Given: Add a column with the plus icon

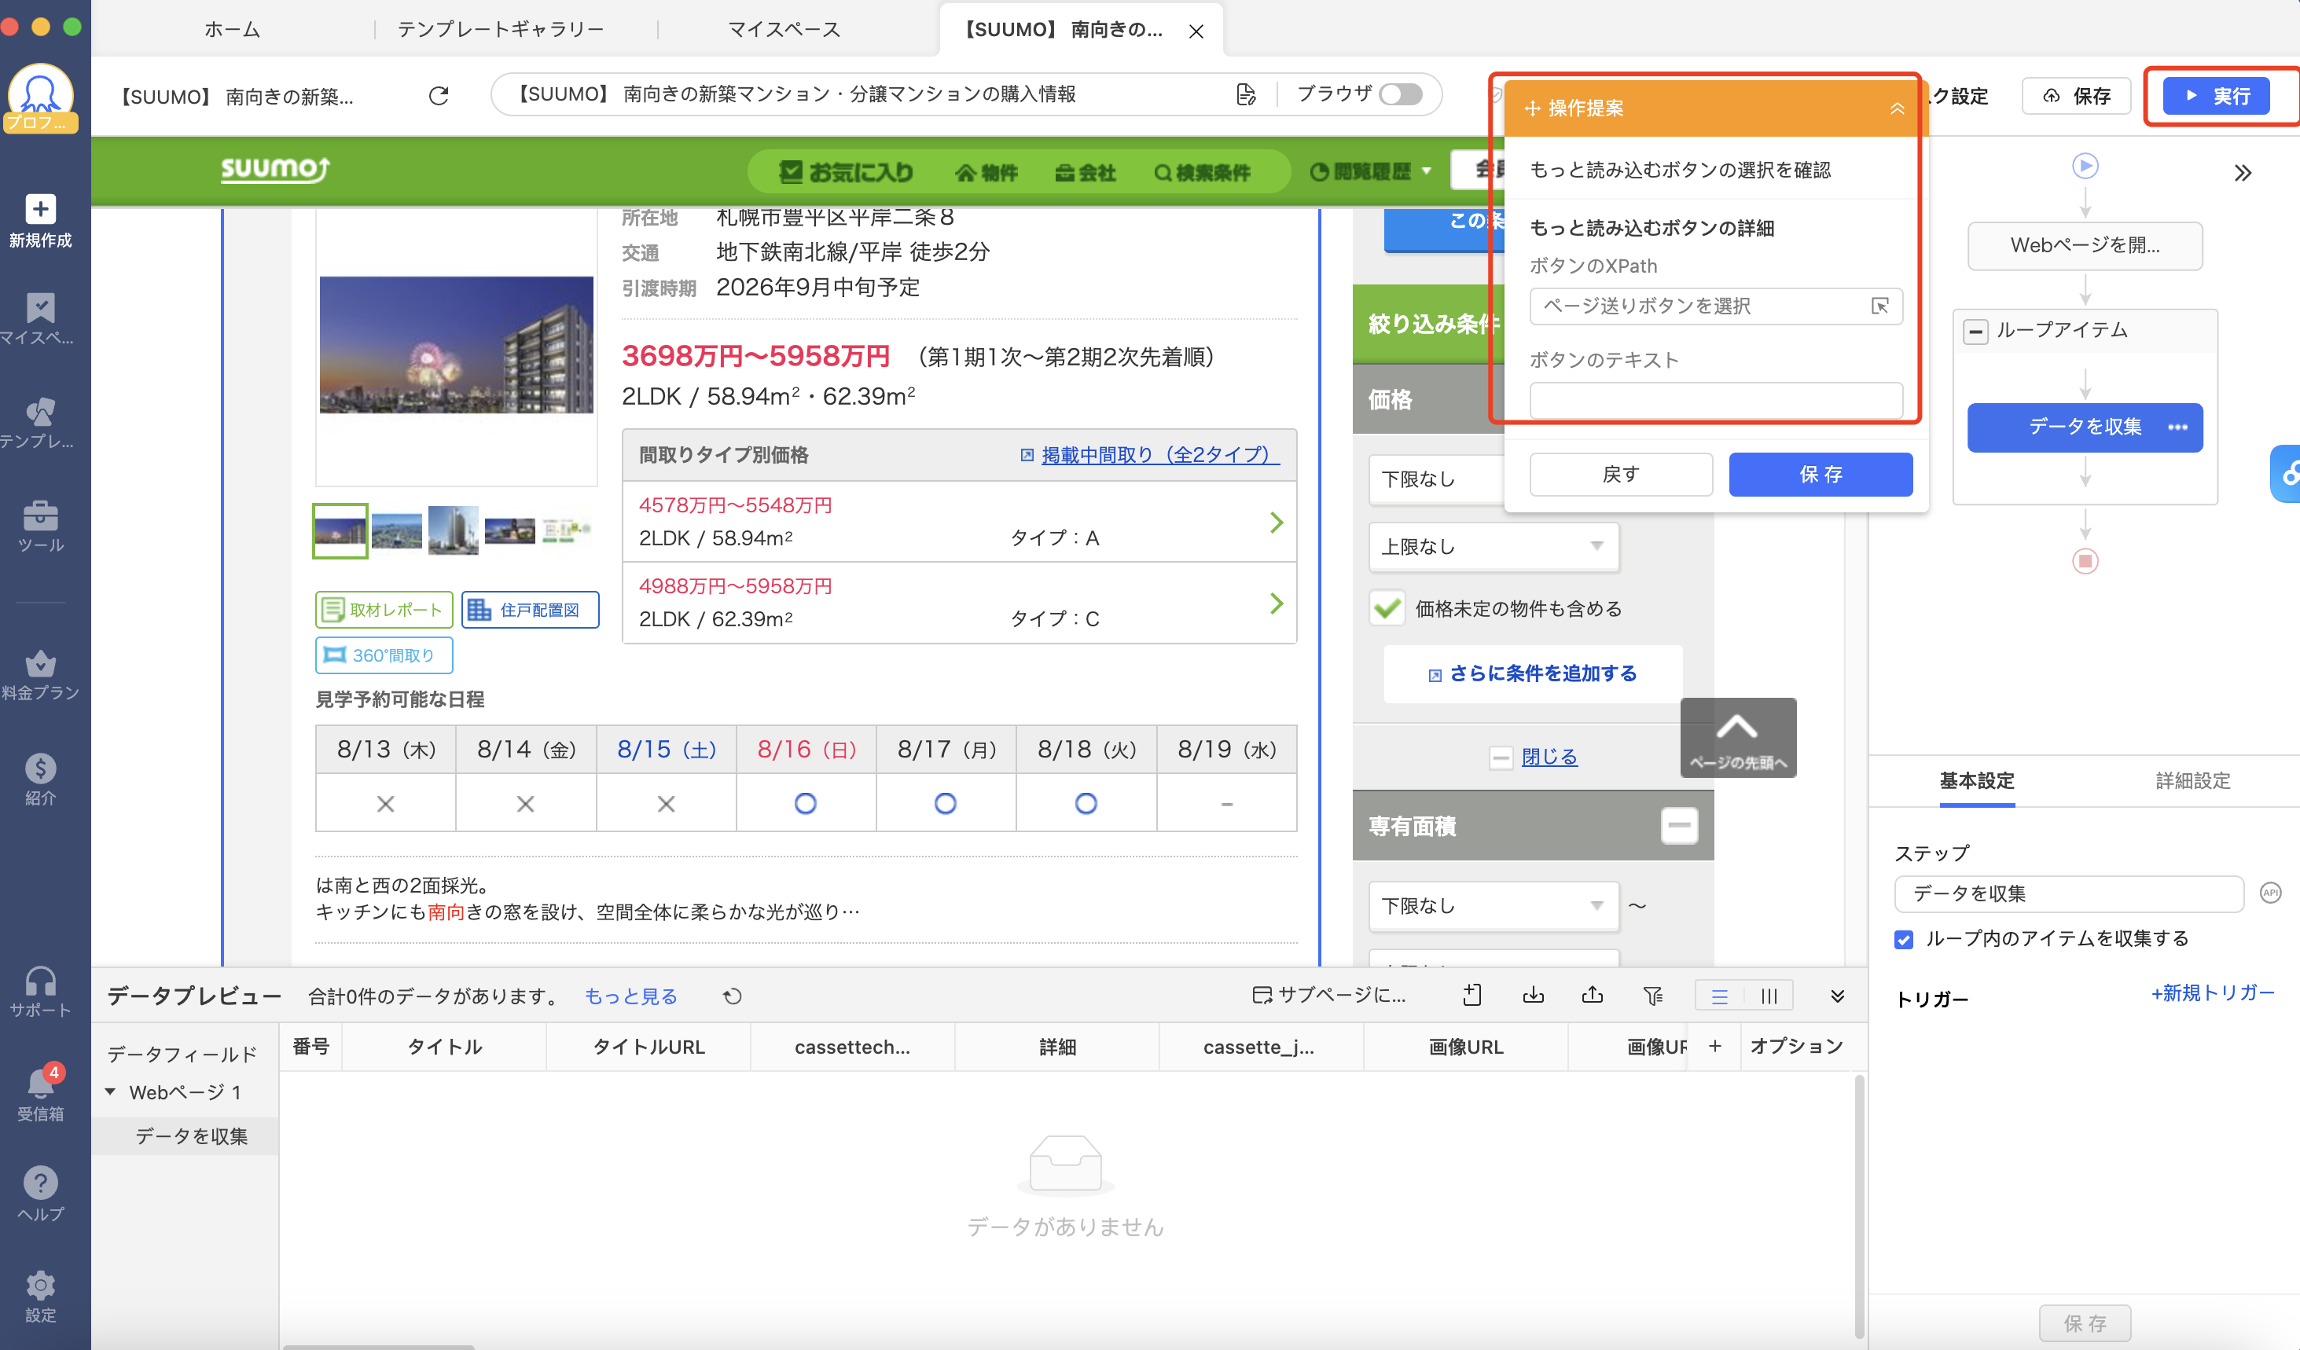Looking at the screenshot, I should tap(1715, 1046).
